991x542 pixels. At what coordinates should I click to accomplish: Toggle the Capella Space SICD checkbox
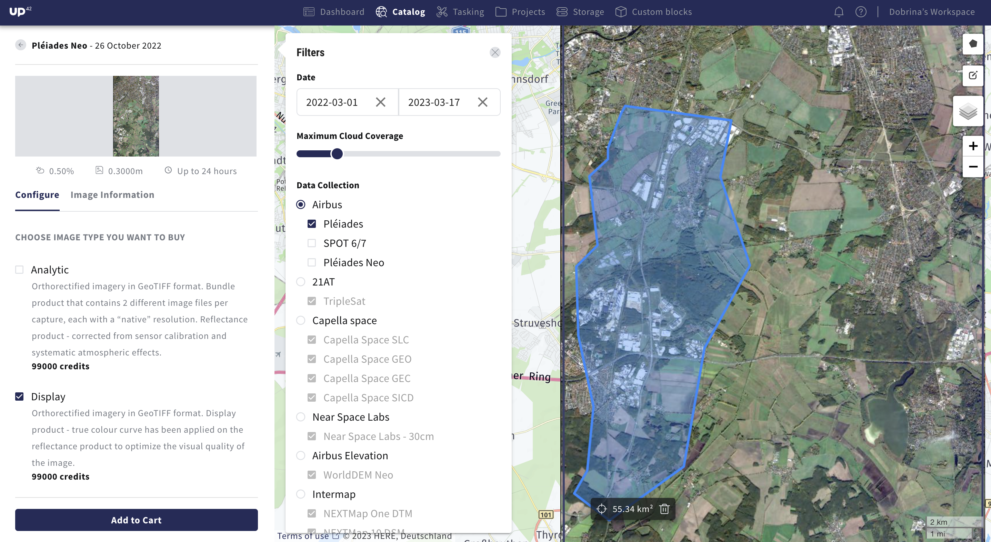pos(312,398)
